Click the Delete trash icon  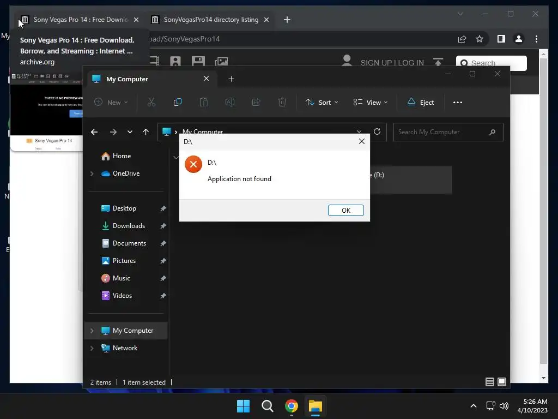(x=282, y=102)
